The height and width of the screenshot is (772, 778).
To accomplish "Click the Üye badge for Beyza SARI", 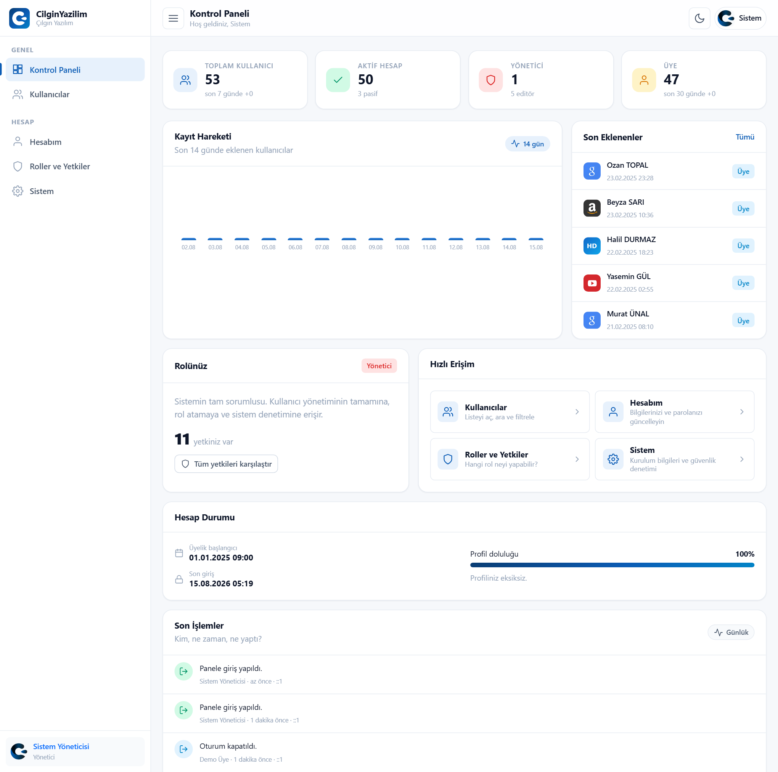I will point(743,209).
